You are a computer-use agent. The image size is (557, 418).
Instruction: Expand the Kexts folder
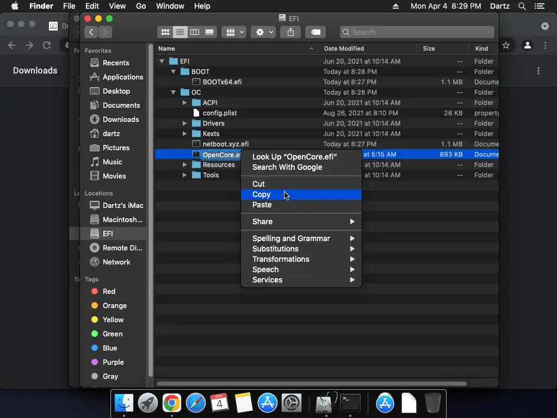point(184,134)
